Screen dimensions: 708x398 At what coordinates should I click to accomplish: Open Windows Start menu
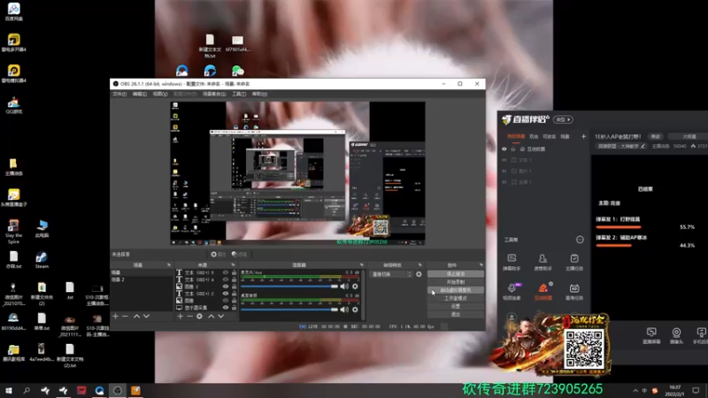click(x=8, y=390)
